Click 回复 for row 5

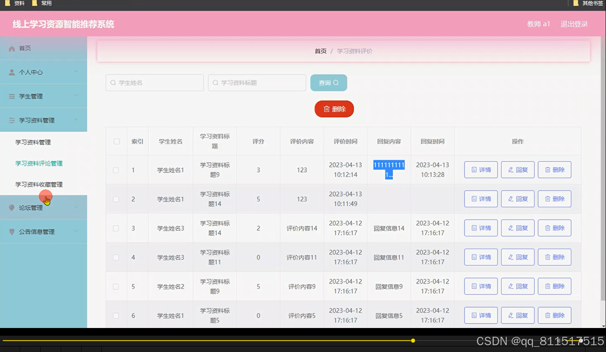[518, 286]
